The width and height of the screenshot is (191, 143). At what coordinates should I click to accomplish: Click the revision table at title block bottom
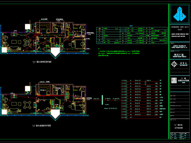180,136
